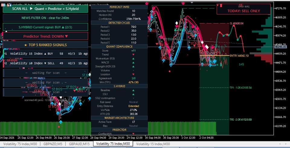Click the red Trend down-triangle icon

tap(133, 55)
